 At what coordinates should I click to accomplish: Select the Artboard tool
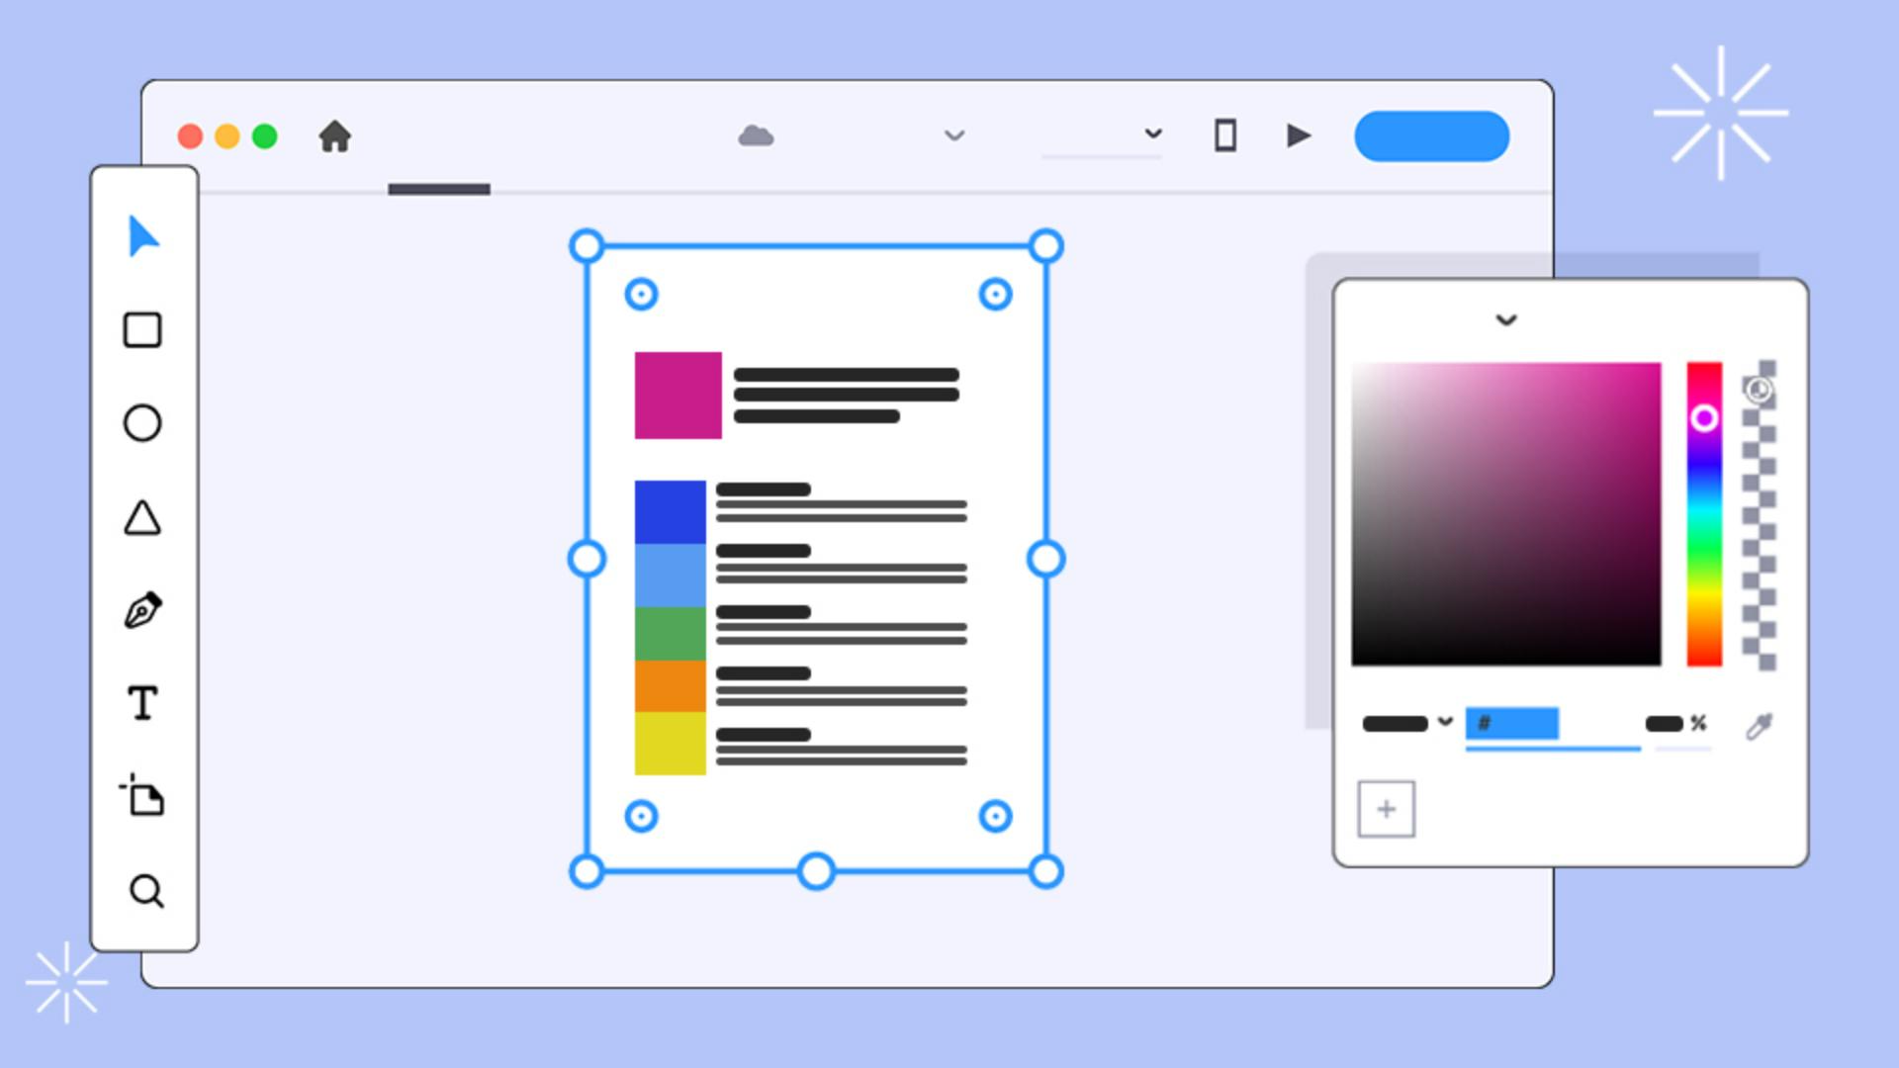[143, 796]
